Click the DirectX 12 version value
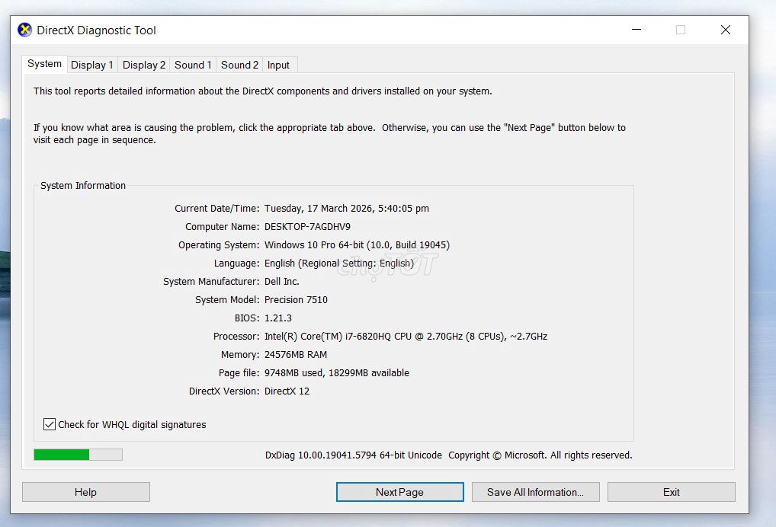 pyautogui.click(x=287, y=391)
